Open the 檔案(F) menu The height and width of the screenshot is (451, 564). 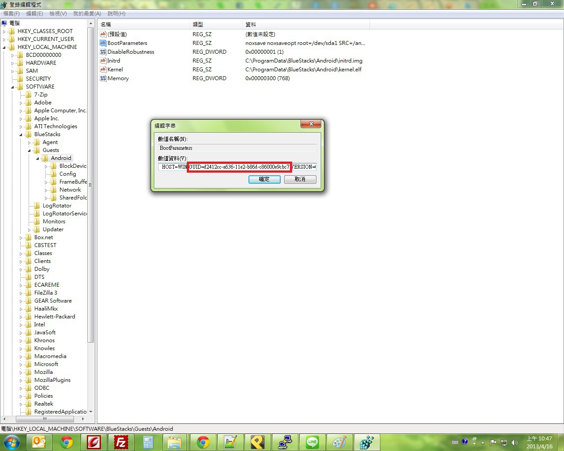(x=11, y=14)
